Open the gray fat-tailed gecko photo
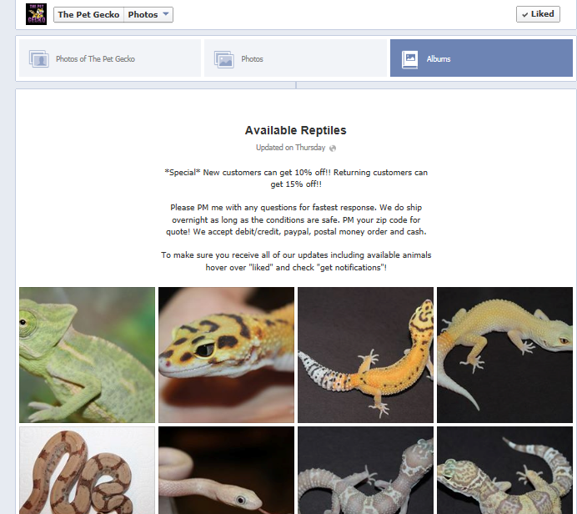Screen dimensions: 577x514 point(365,470)
